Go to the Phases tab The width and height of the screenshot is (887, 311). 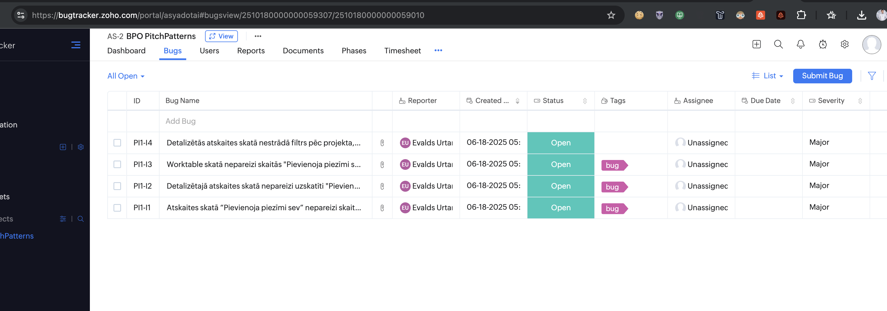[x=354, y=51]
